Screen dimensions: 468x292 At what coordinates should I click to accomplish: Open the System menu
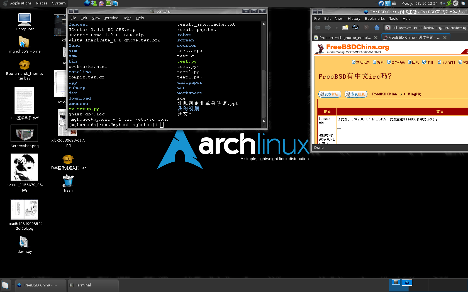point(59,3)
